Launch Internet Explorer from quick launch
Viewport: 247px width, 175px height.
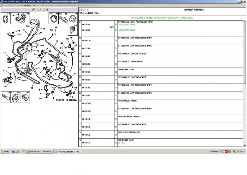point(18,152)
